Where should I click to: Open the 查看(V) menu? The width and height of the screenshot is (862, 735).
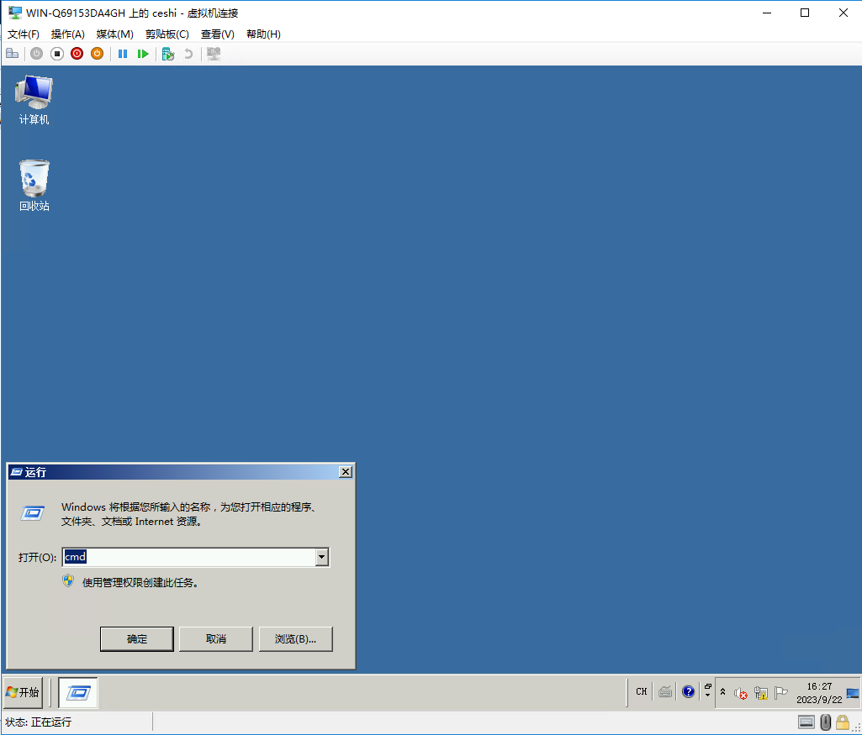click(x=217, y=34)
